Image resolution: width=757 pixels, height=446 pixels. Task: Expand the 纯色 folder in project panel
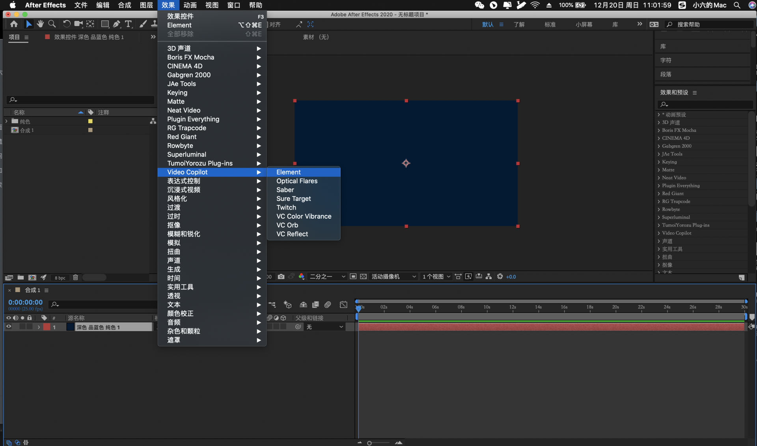(x=6, y=121)
